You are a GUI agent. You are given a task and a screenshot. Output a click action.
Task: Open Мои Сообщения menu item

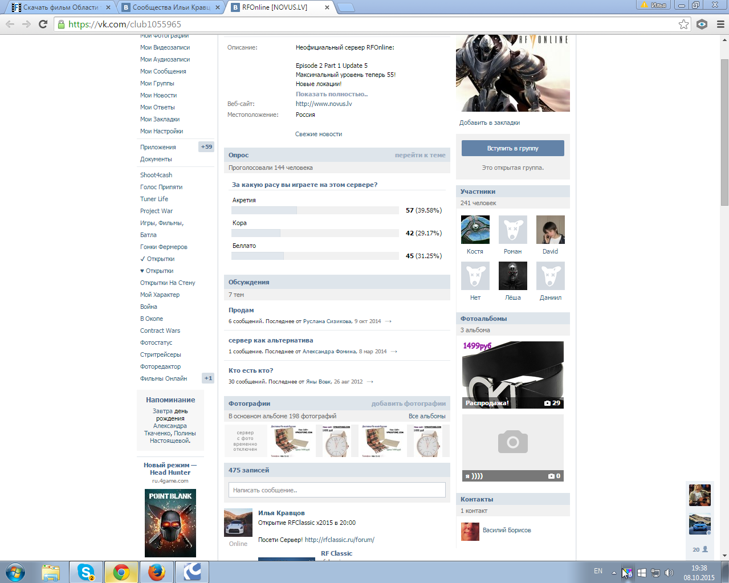[163, 71]
